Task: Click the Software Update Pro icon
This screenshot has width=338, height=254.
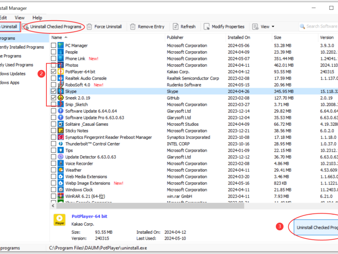Action: 60,118
